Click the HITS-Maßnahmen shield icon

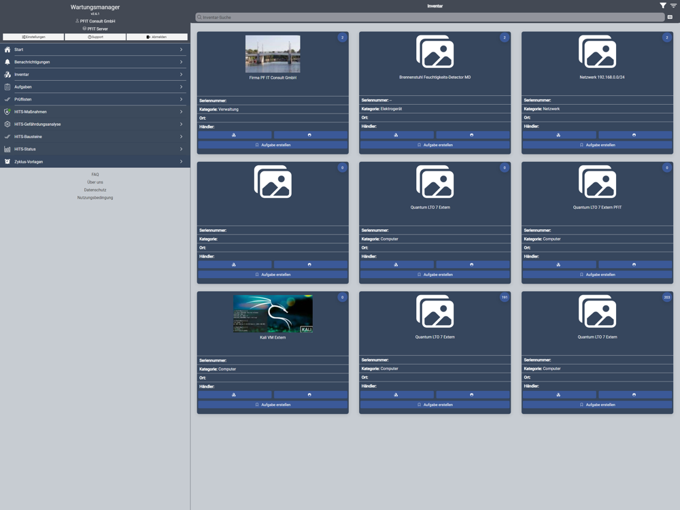[7, 112]
